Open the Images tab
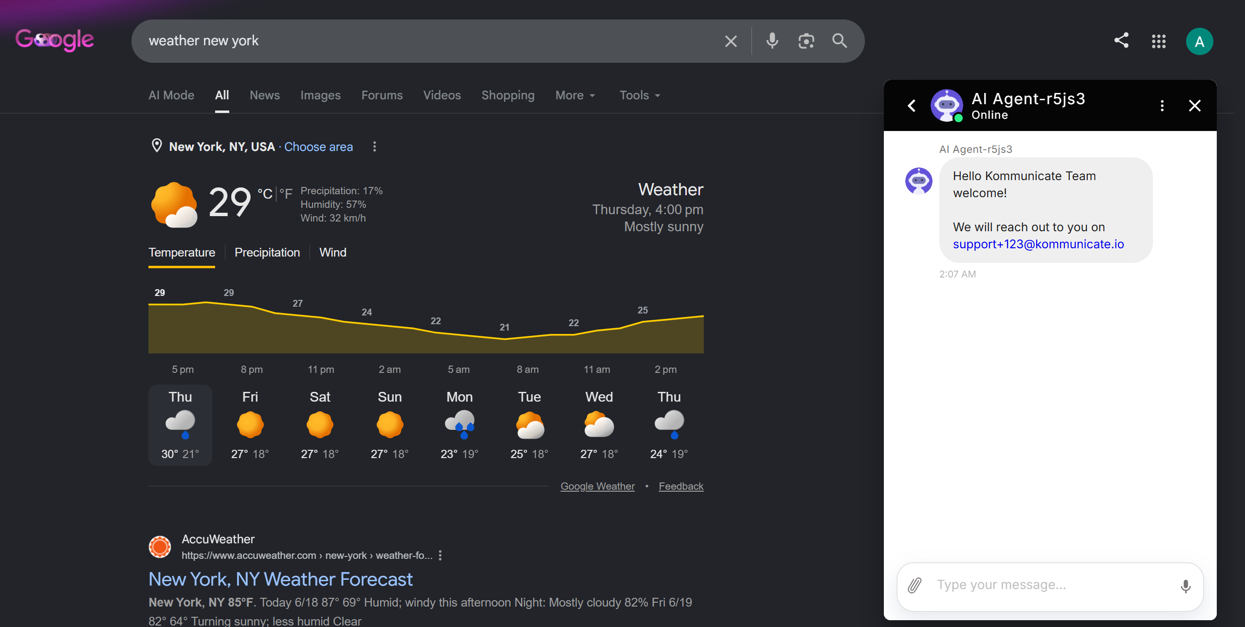 320,95
